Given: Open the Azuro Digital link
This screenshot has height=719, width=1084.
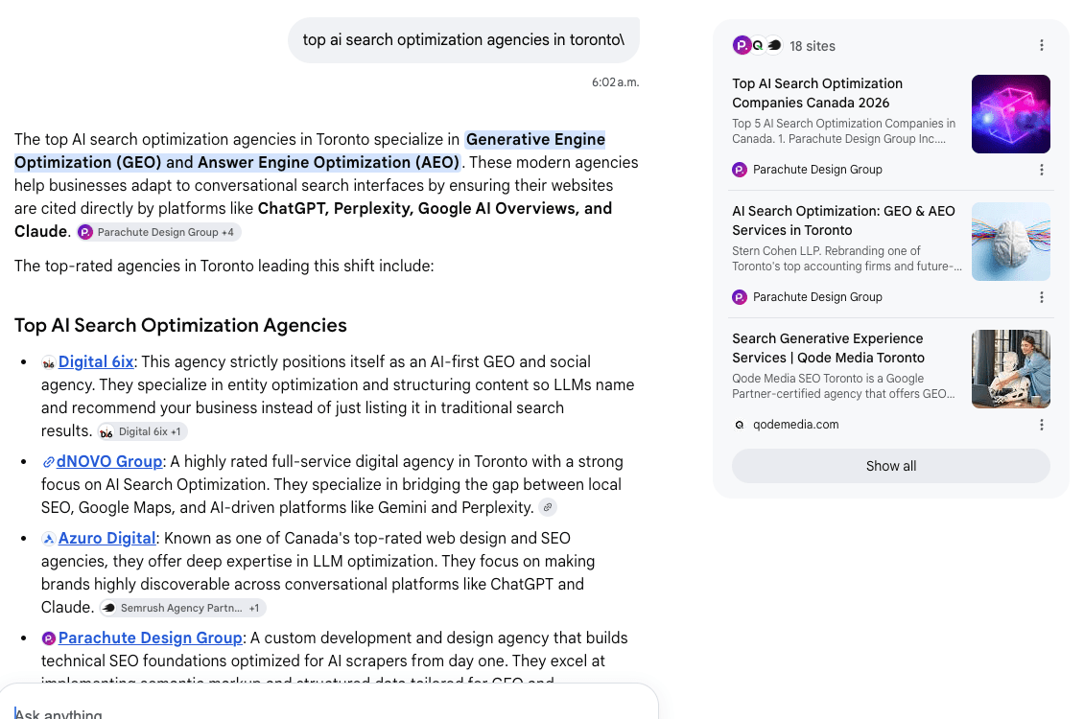Looking at the screenshot, I should pyautogui.click(x=107, y=538).
